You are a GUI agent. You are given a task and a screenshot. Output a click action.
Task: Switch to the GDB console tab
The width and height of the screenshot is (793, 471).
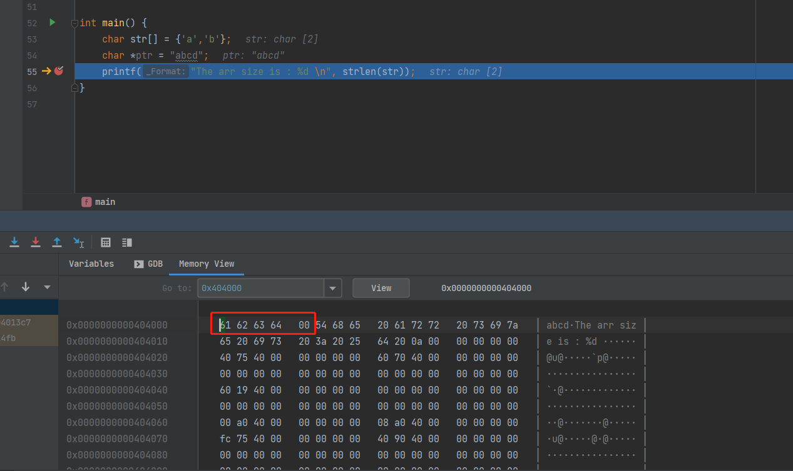coord(149,264)
